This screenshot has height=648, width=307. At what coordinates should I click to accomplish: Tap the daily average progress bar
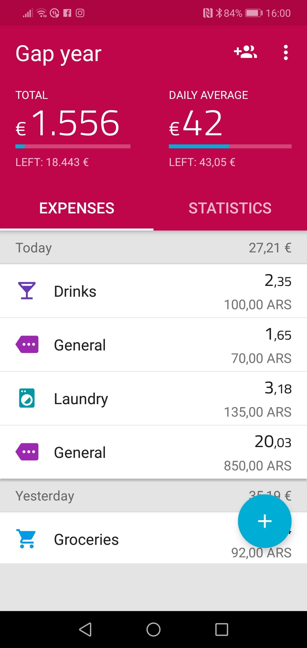tap(230, 146)
